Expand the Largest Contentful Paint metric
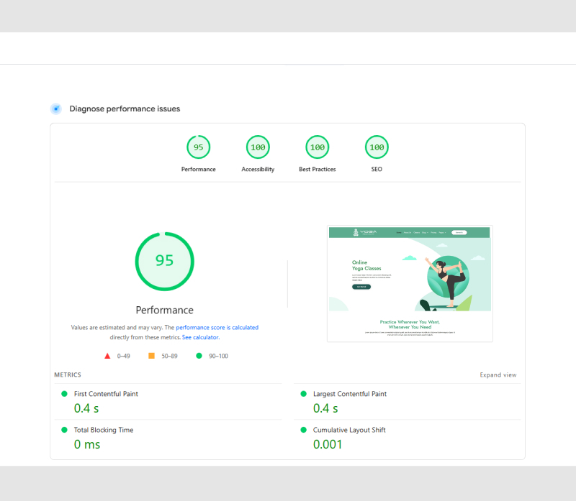576x501 pixels. (349, 394)
